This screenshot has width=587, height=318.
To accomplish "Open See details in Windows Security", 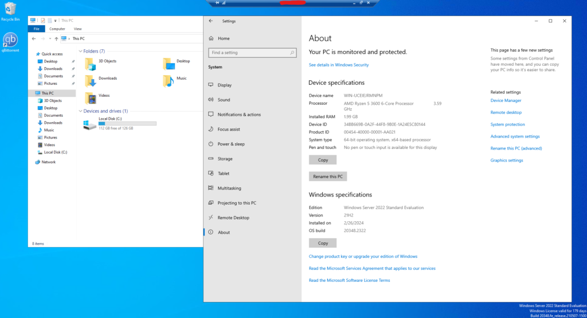I will (x=338, y=65).
